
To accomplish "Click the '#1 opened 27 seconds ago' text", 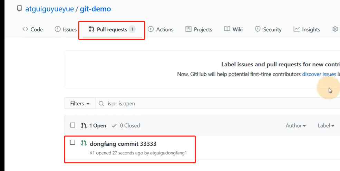I will (x=116, y=153).
